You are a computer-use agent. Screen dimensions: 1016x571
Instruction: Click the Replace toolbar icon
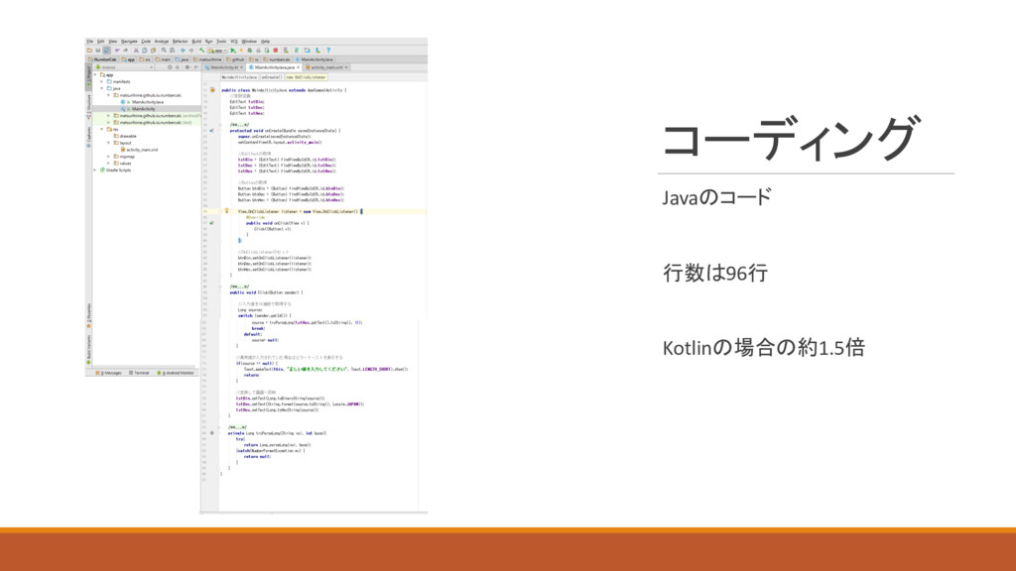click(173, 51)
